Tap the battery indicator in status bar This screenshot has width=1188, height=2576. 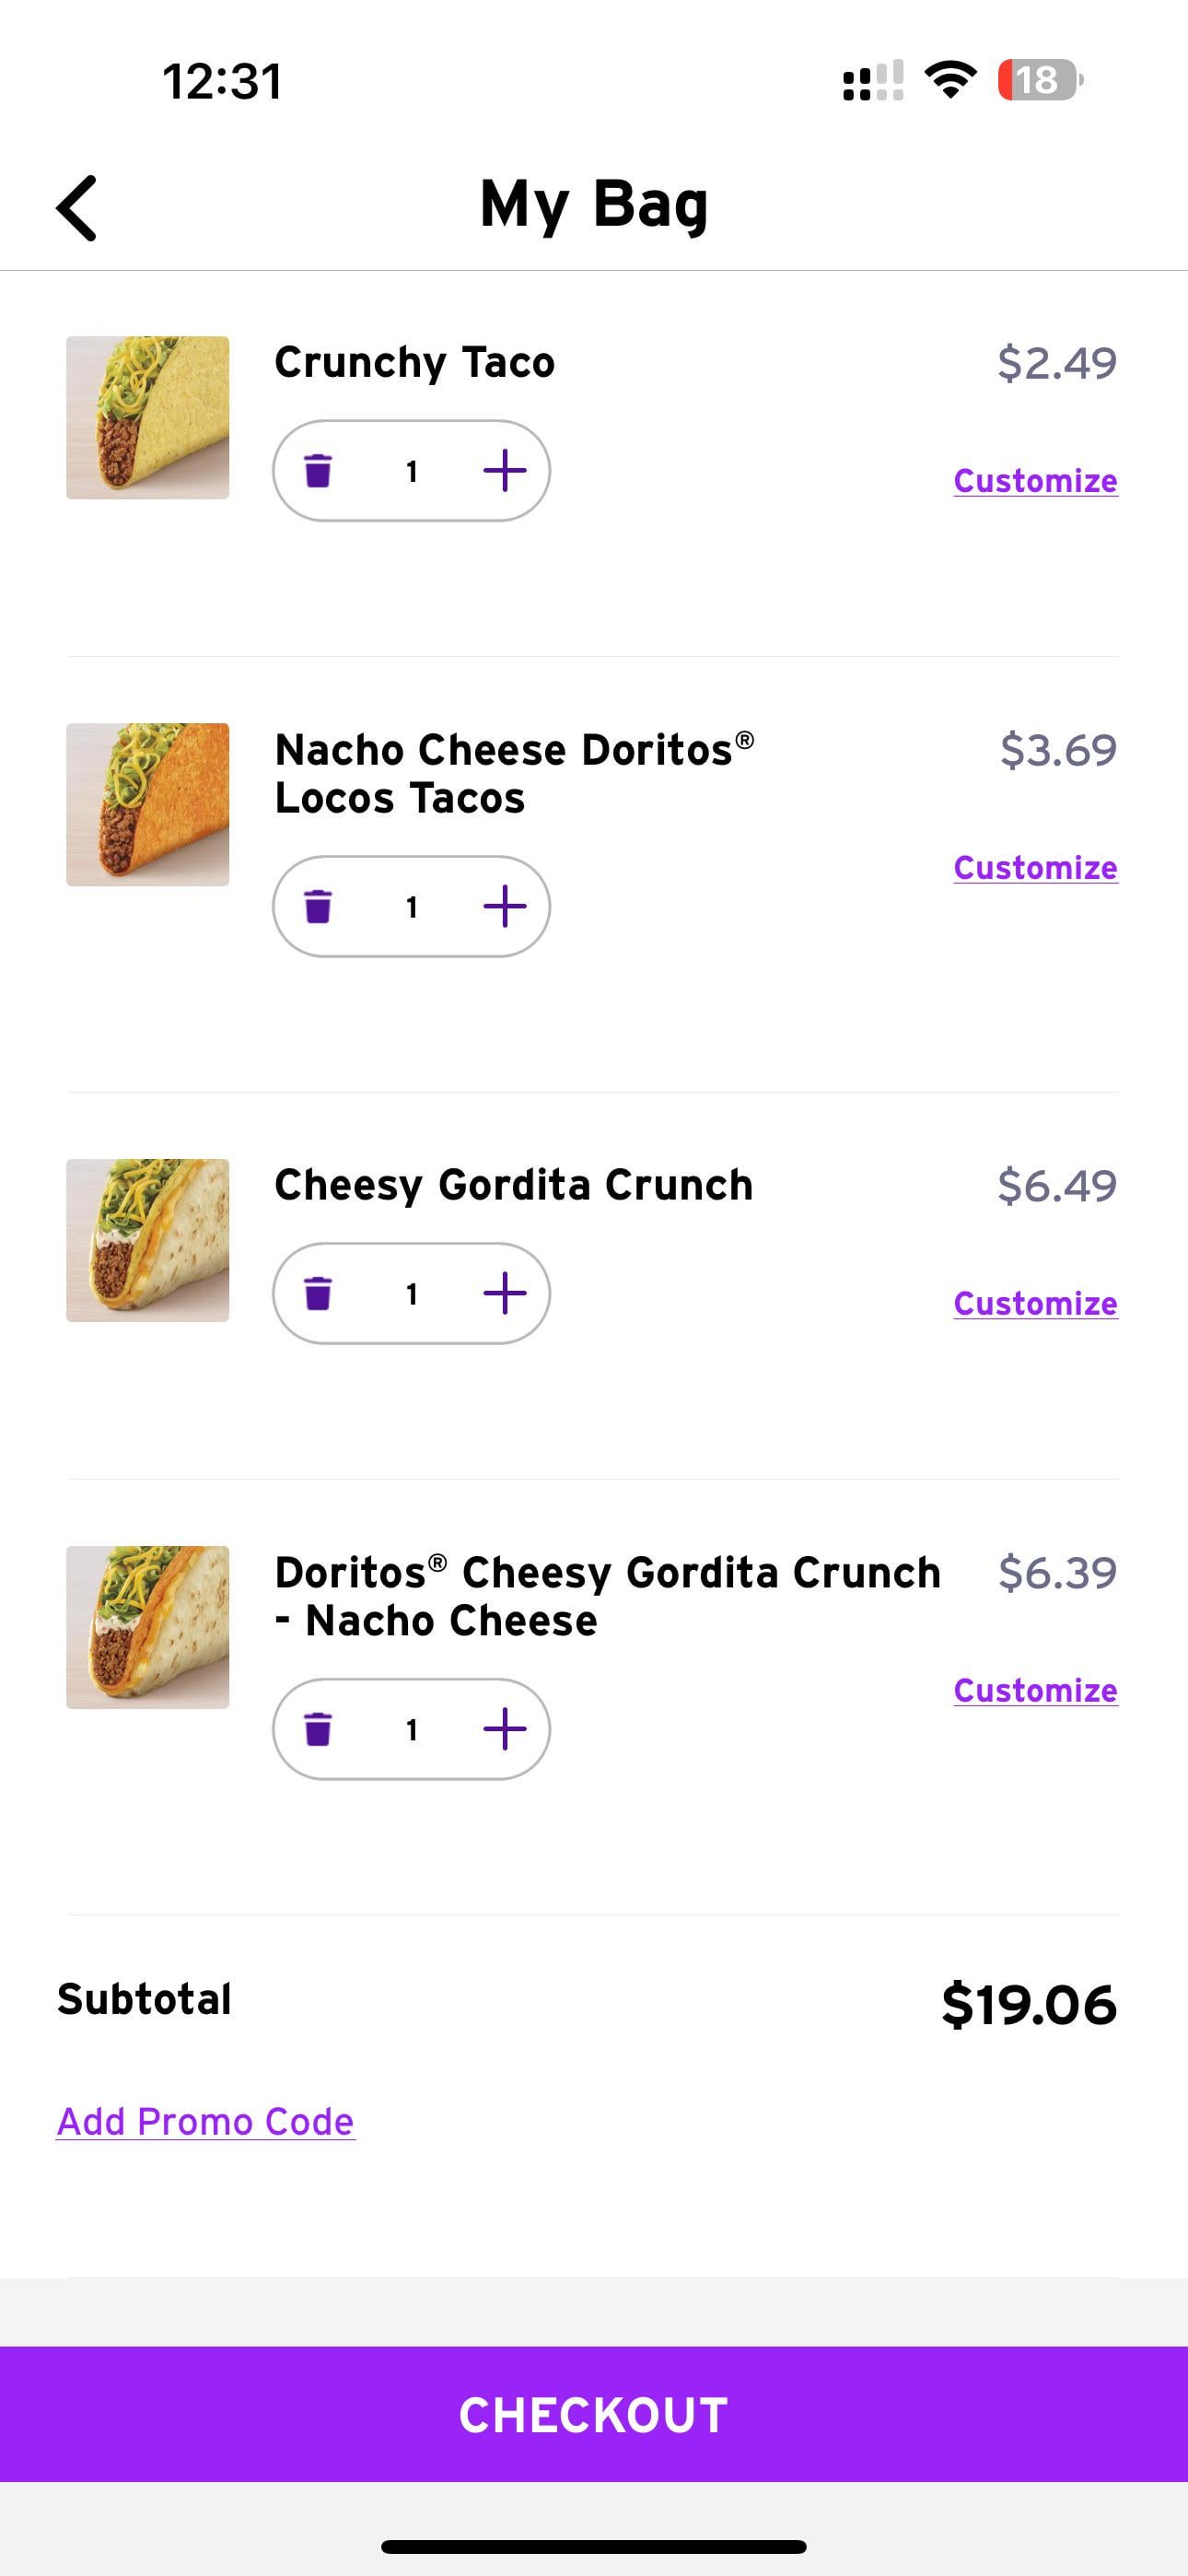1040,80
